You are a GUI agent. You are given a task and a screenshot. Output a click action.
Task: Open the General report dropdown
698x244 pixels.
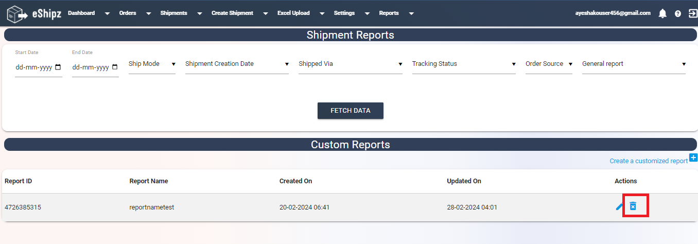(x=634, y=64)
